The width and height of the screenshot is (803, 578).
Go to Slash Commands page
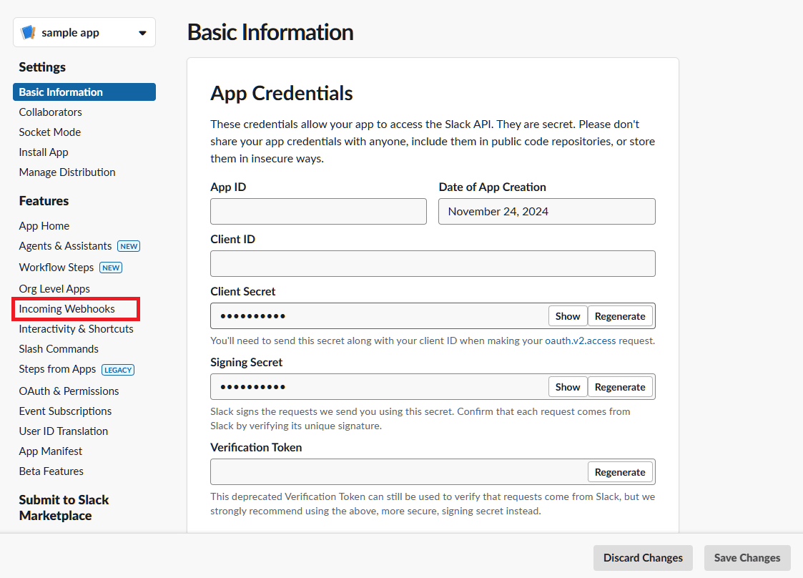59,348
